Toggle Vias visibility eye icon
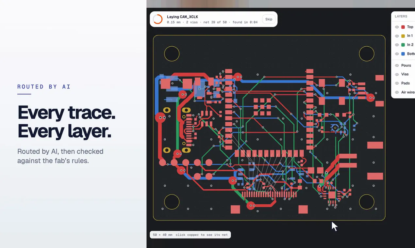Image resolution: width=415 pixels, height=248 pixels. (397, 74)
